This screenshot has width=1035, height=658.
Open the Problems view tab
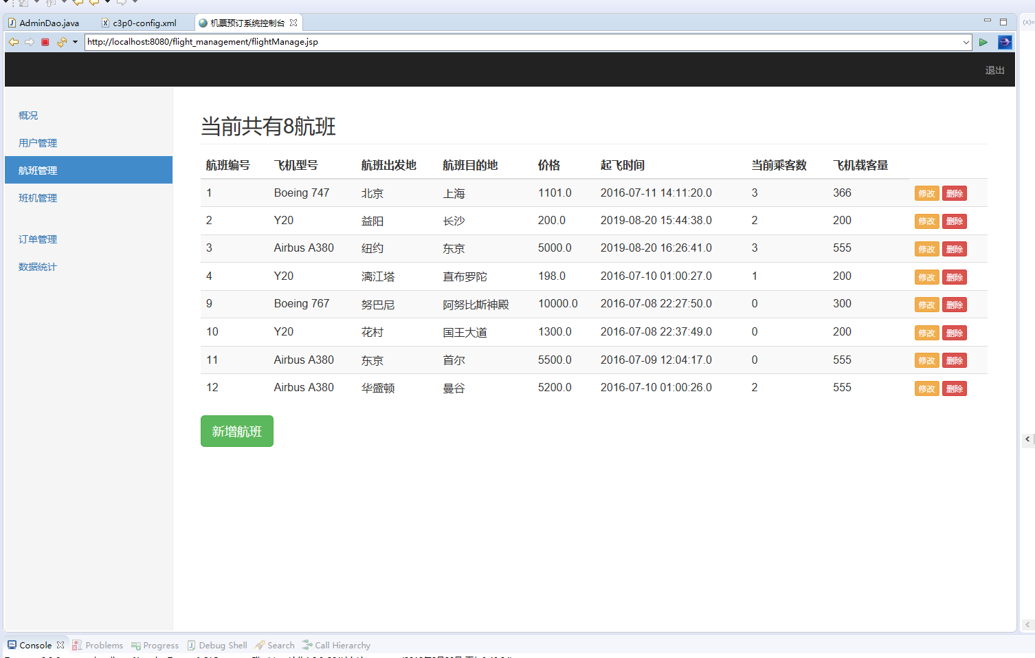104,645
